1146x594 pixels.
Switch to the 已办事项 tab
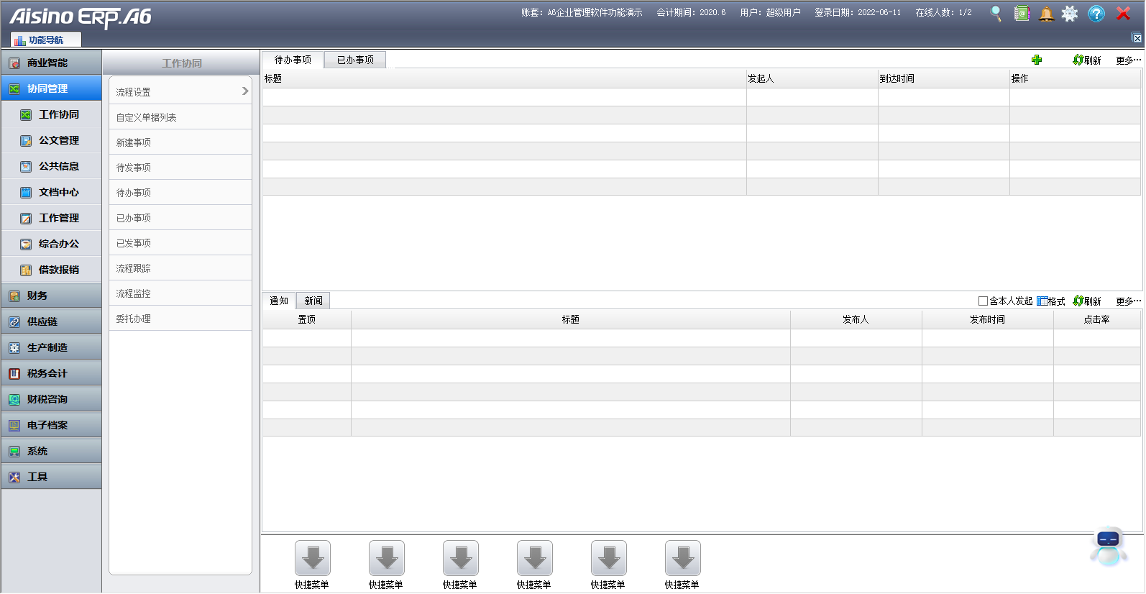pos(355,60)
